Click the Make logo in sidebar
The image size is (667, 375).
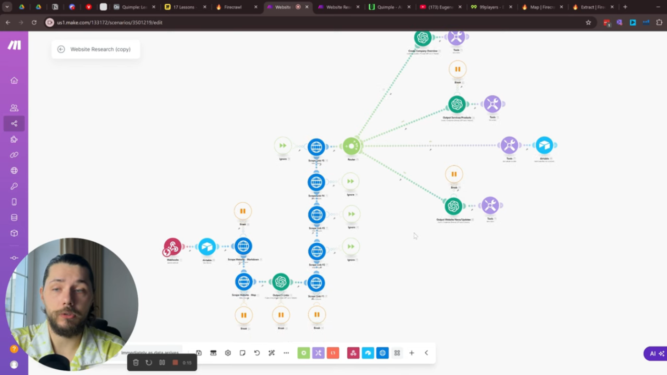click(14, 45)
